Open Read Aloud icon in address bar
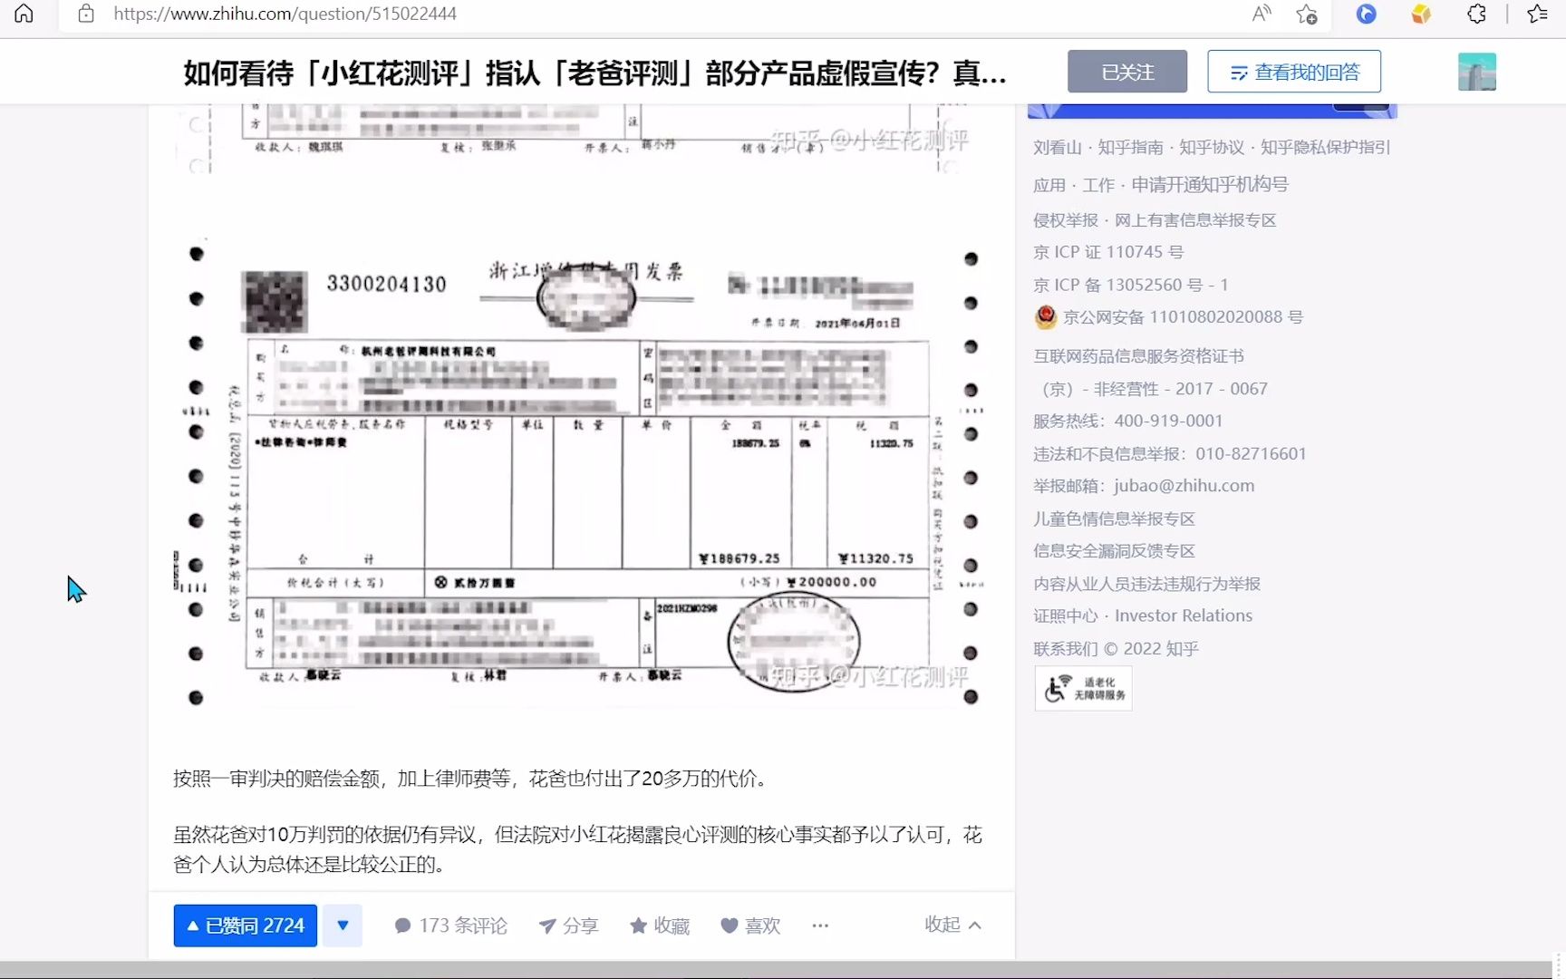This screenshot has height=979, width=1566. point(1261,14)
